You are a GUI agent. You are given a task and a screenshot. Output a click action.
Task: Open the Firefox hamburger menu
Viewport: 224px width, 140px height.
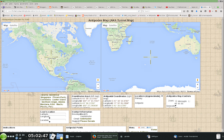(x=221, y=11)
